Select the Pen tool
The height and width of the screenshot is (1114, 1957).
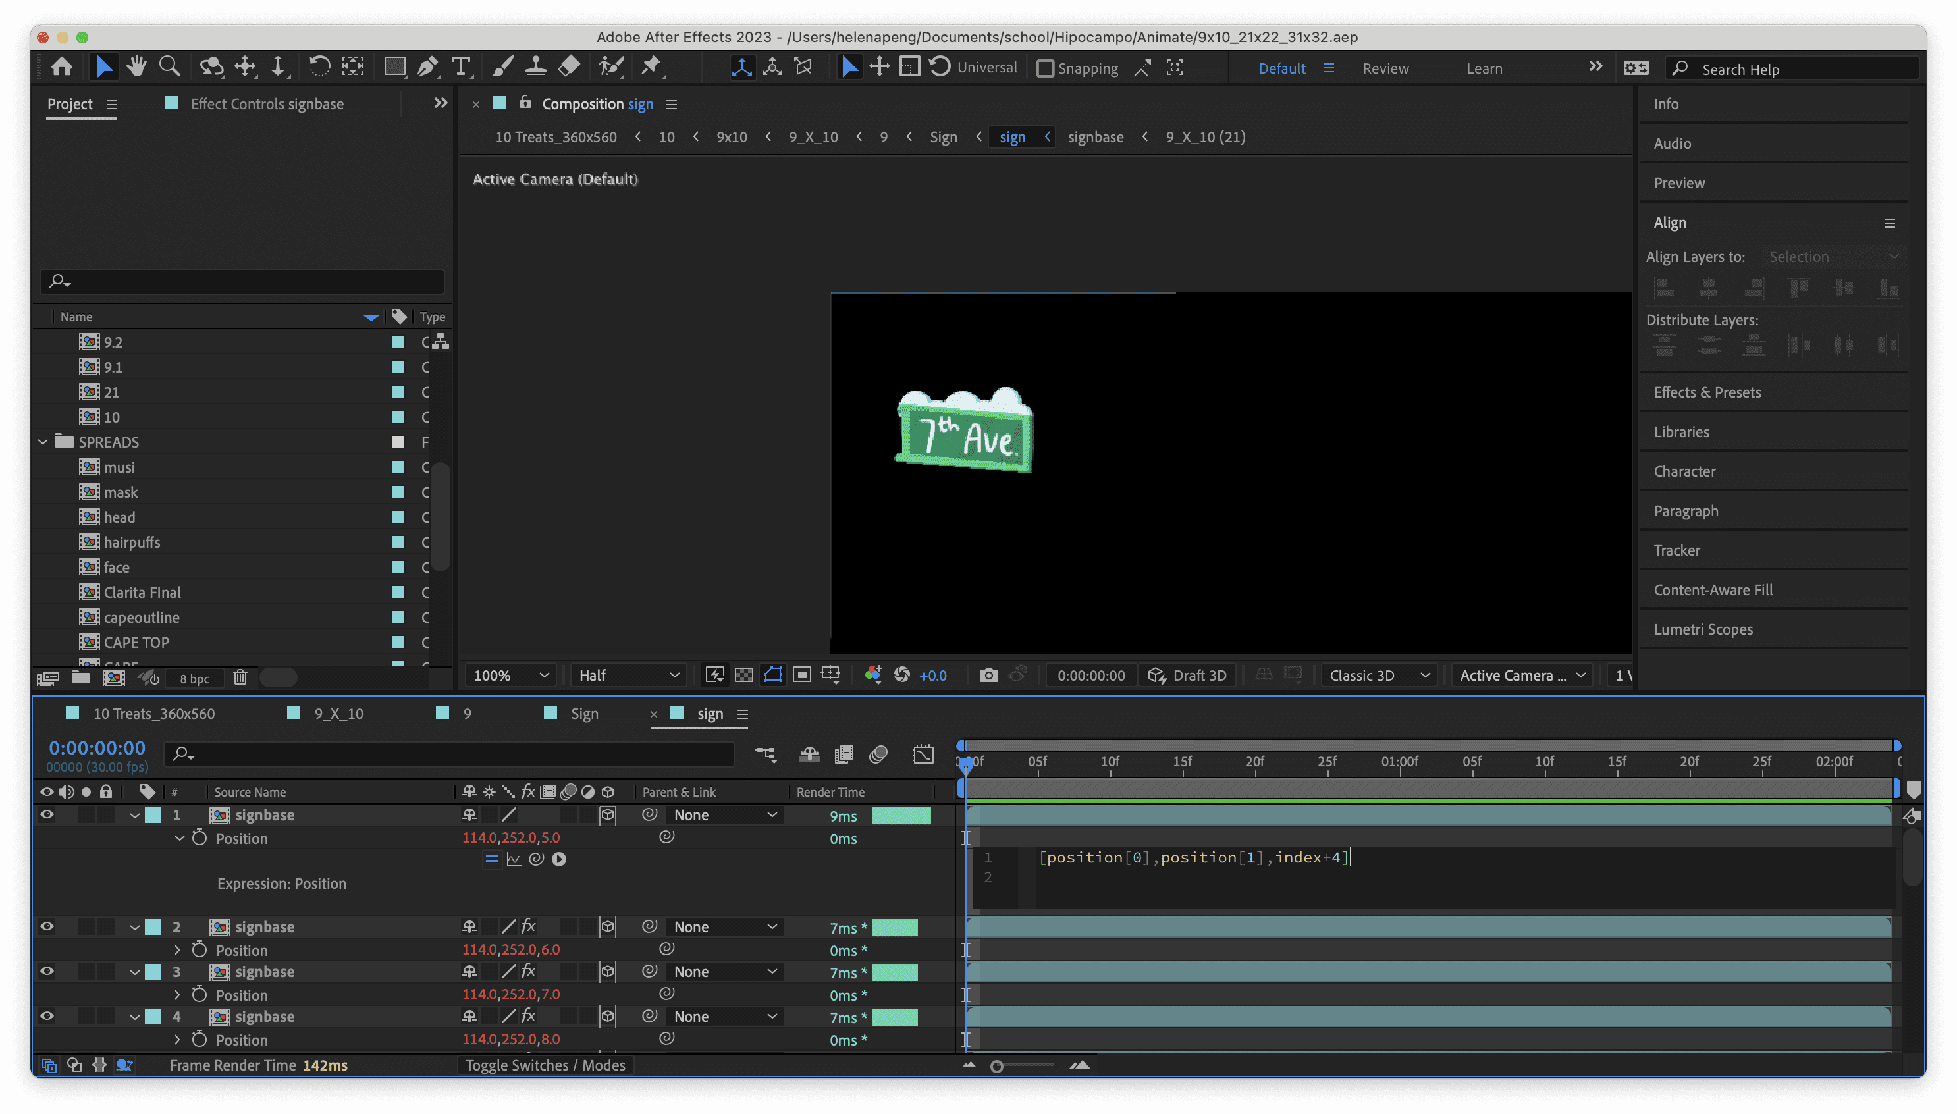(427, 67)
